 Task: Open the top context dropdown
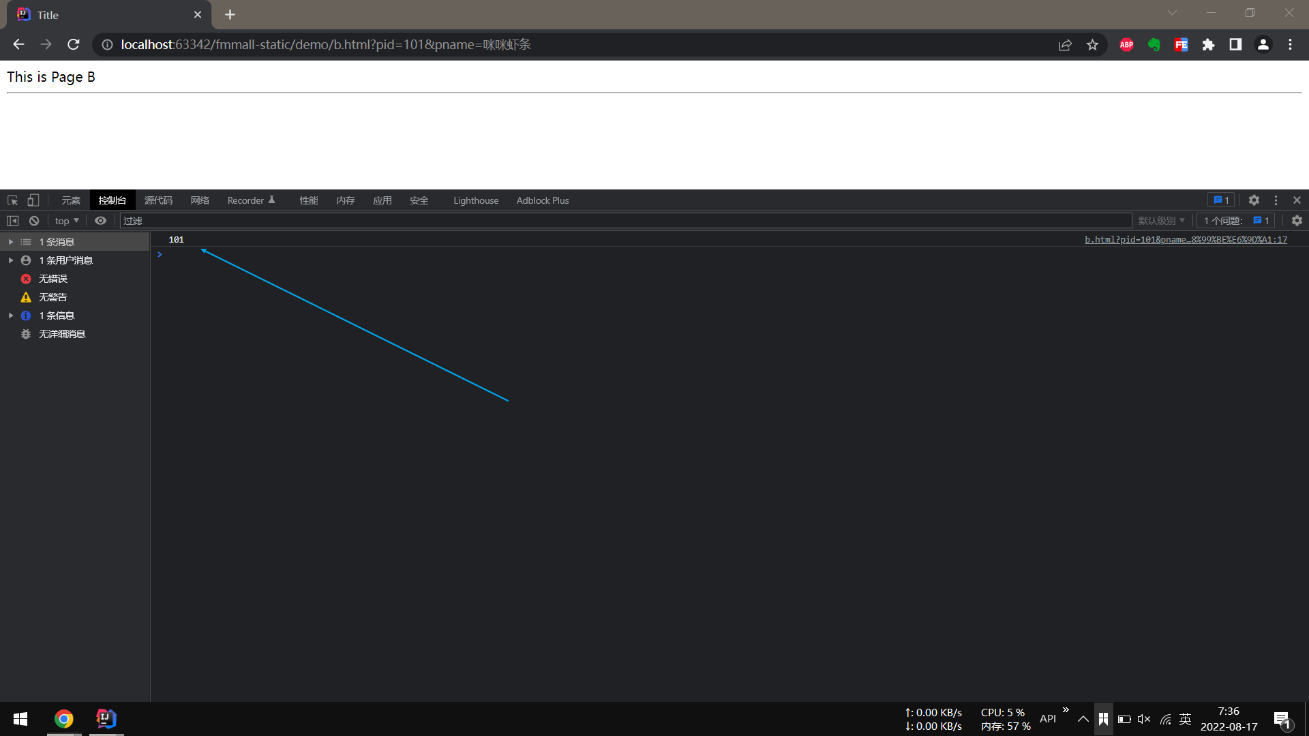67,221
